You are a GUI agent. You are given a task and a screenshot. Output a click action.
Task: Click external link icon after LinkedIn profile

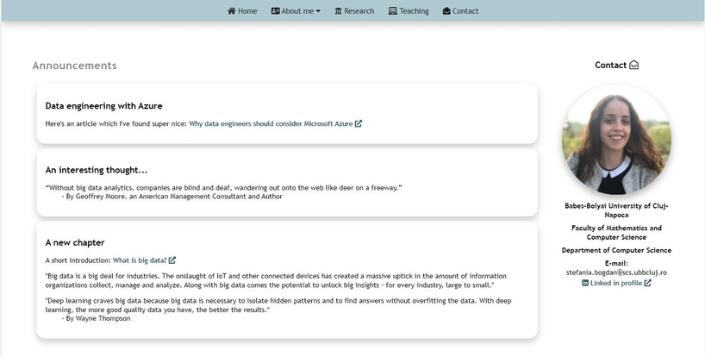[x=647, y=283]
